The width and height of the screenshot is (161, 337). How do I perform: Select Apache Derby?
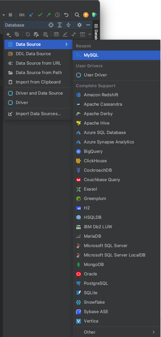[116, 114]
